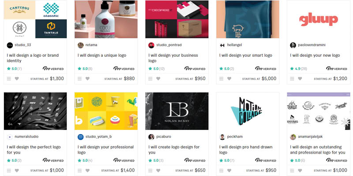
Task: Select the $5,000 starting price on hellangel gig
Action: pyautogui.click(x=269, y=79)
